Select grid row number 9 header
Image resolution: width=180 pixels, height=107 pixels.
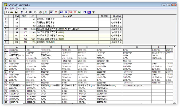[6, 72]
